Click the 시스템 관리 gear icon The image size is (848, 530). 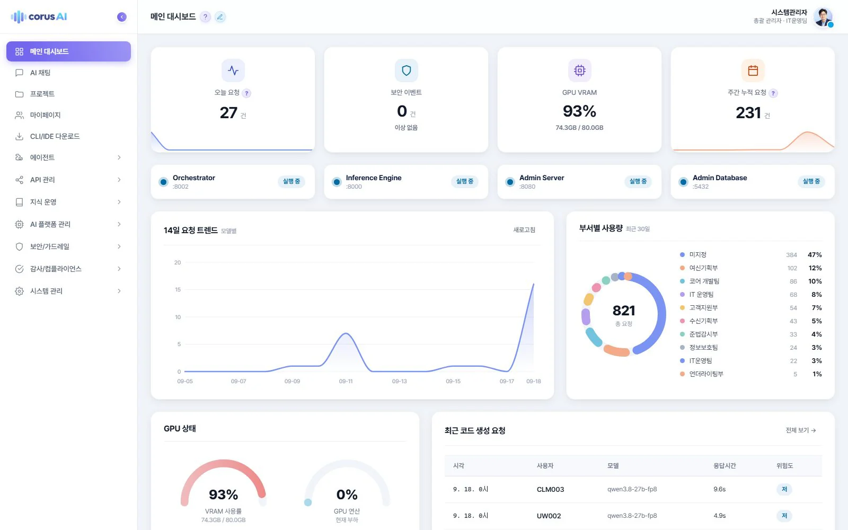(20, 291)
